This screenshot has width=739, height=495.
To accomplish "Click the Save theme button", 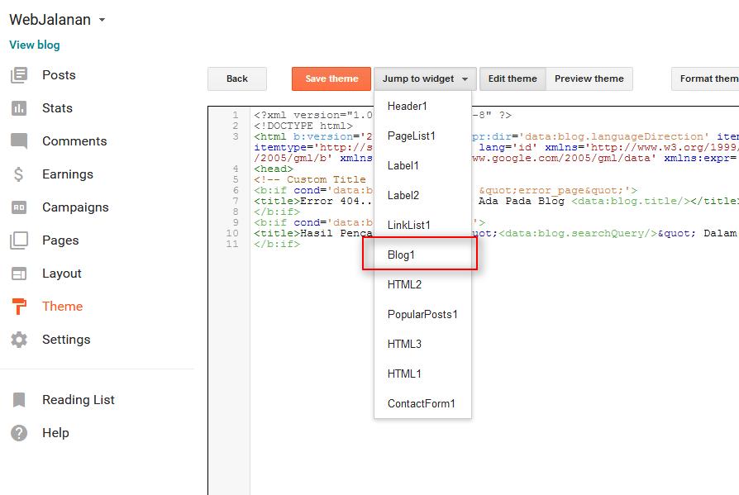I will point(331,79).
